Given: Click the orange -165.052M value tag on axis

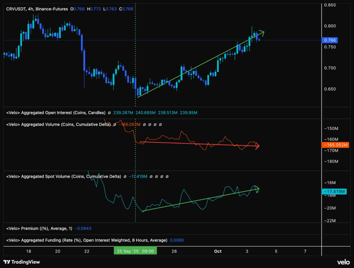Looking at the screenshot, I should point(335,145).
